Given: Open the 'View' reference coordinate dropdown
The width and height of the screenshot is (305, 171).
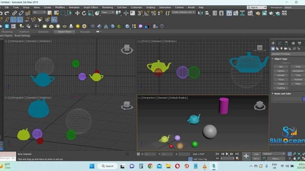Looking at the screenshot, I should tap(108, 12).
